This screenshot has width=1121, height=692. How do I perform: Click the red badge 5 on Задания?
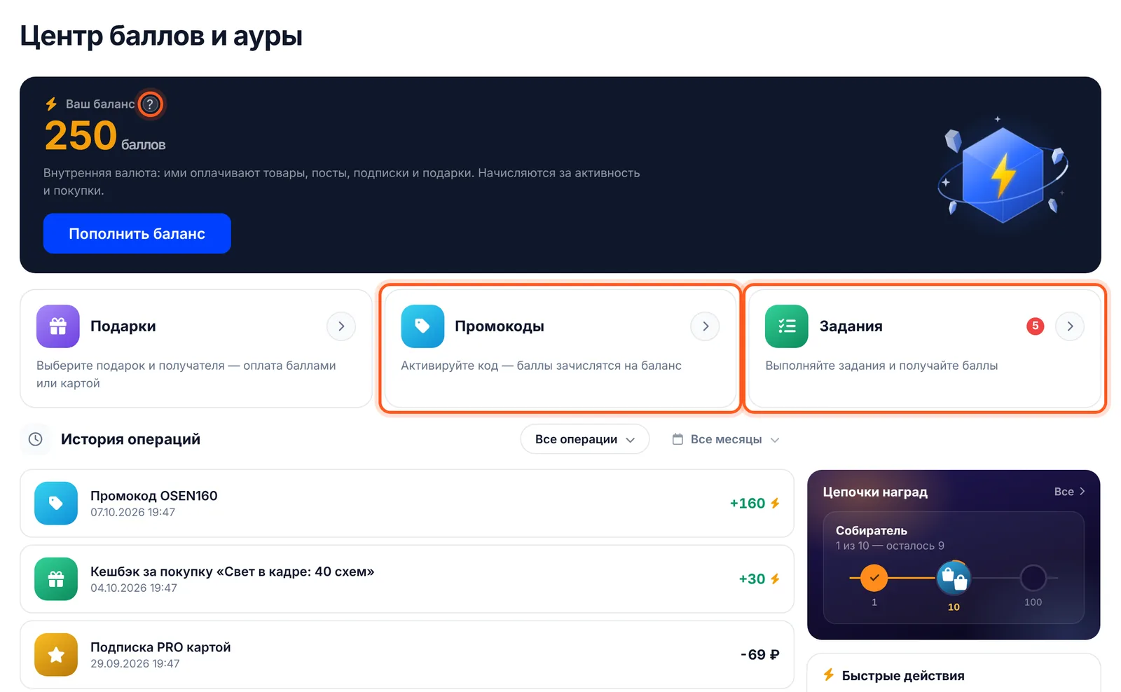1035,326
